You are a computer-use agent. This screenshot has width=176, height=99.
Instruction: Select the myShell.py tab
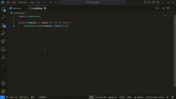[37, 8]
